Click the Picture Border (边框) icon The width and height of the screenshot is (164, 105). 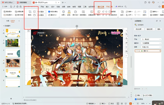coord(69,12)
